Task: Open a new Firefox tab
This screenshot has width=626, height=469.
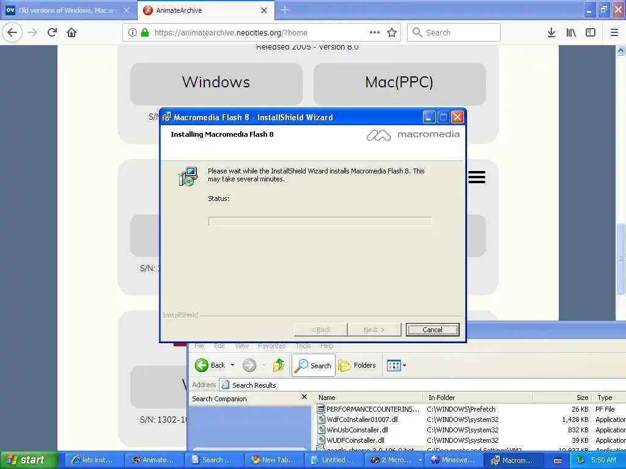Action: (x=285, y=10)
